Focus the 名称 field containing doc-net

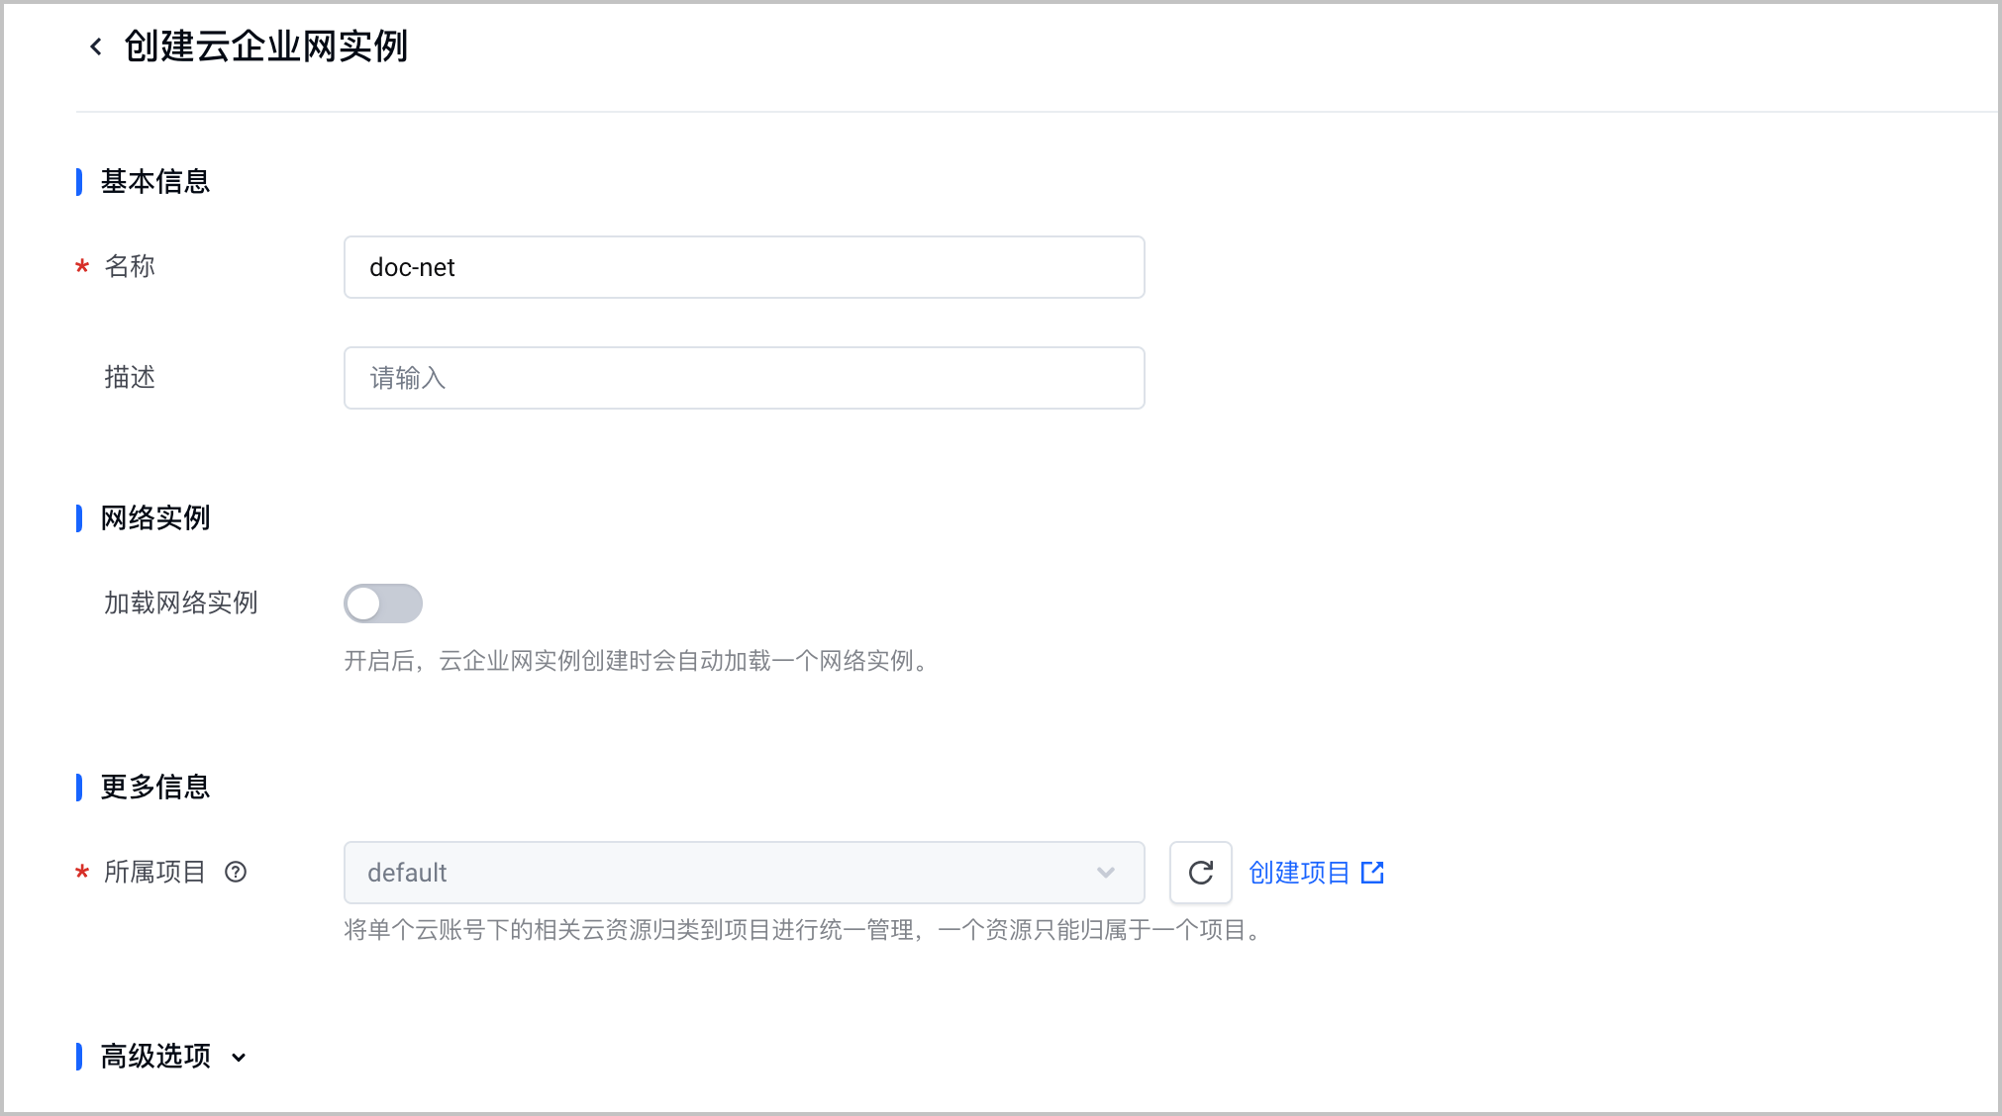(x=744, y=267)
